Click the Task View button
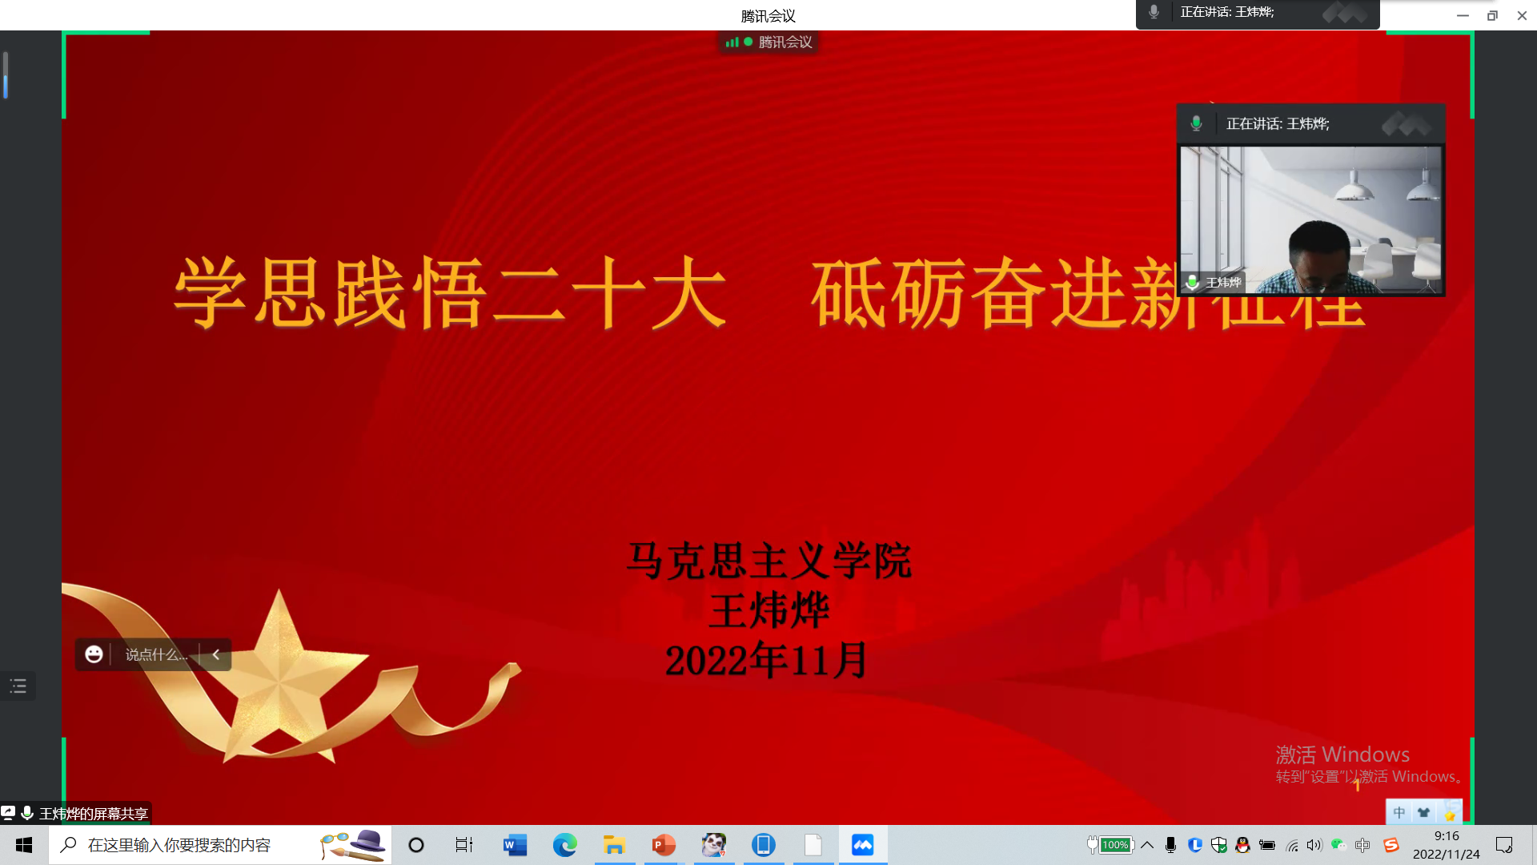The image size is (1537, 865). pos(464,845)
